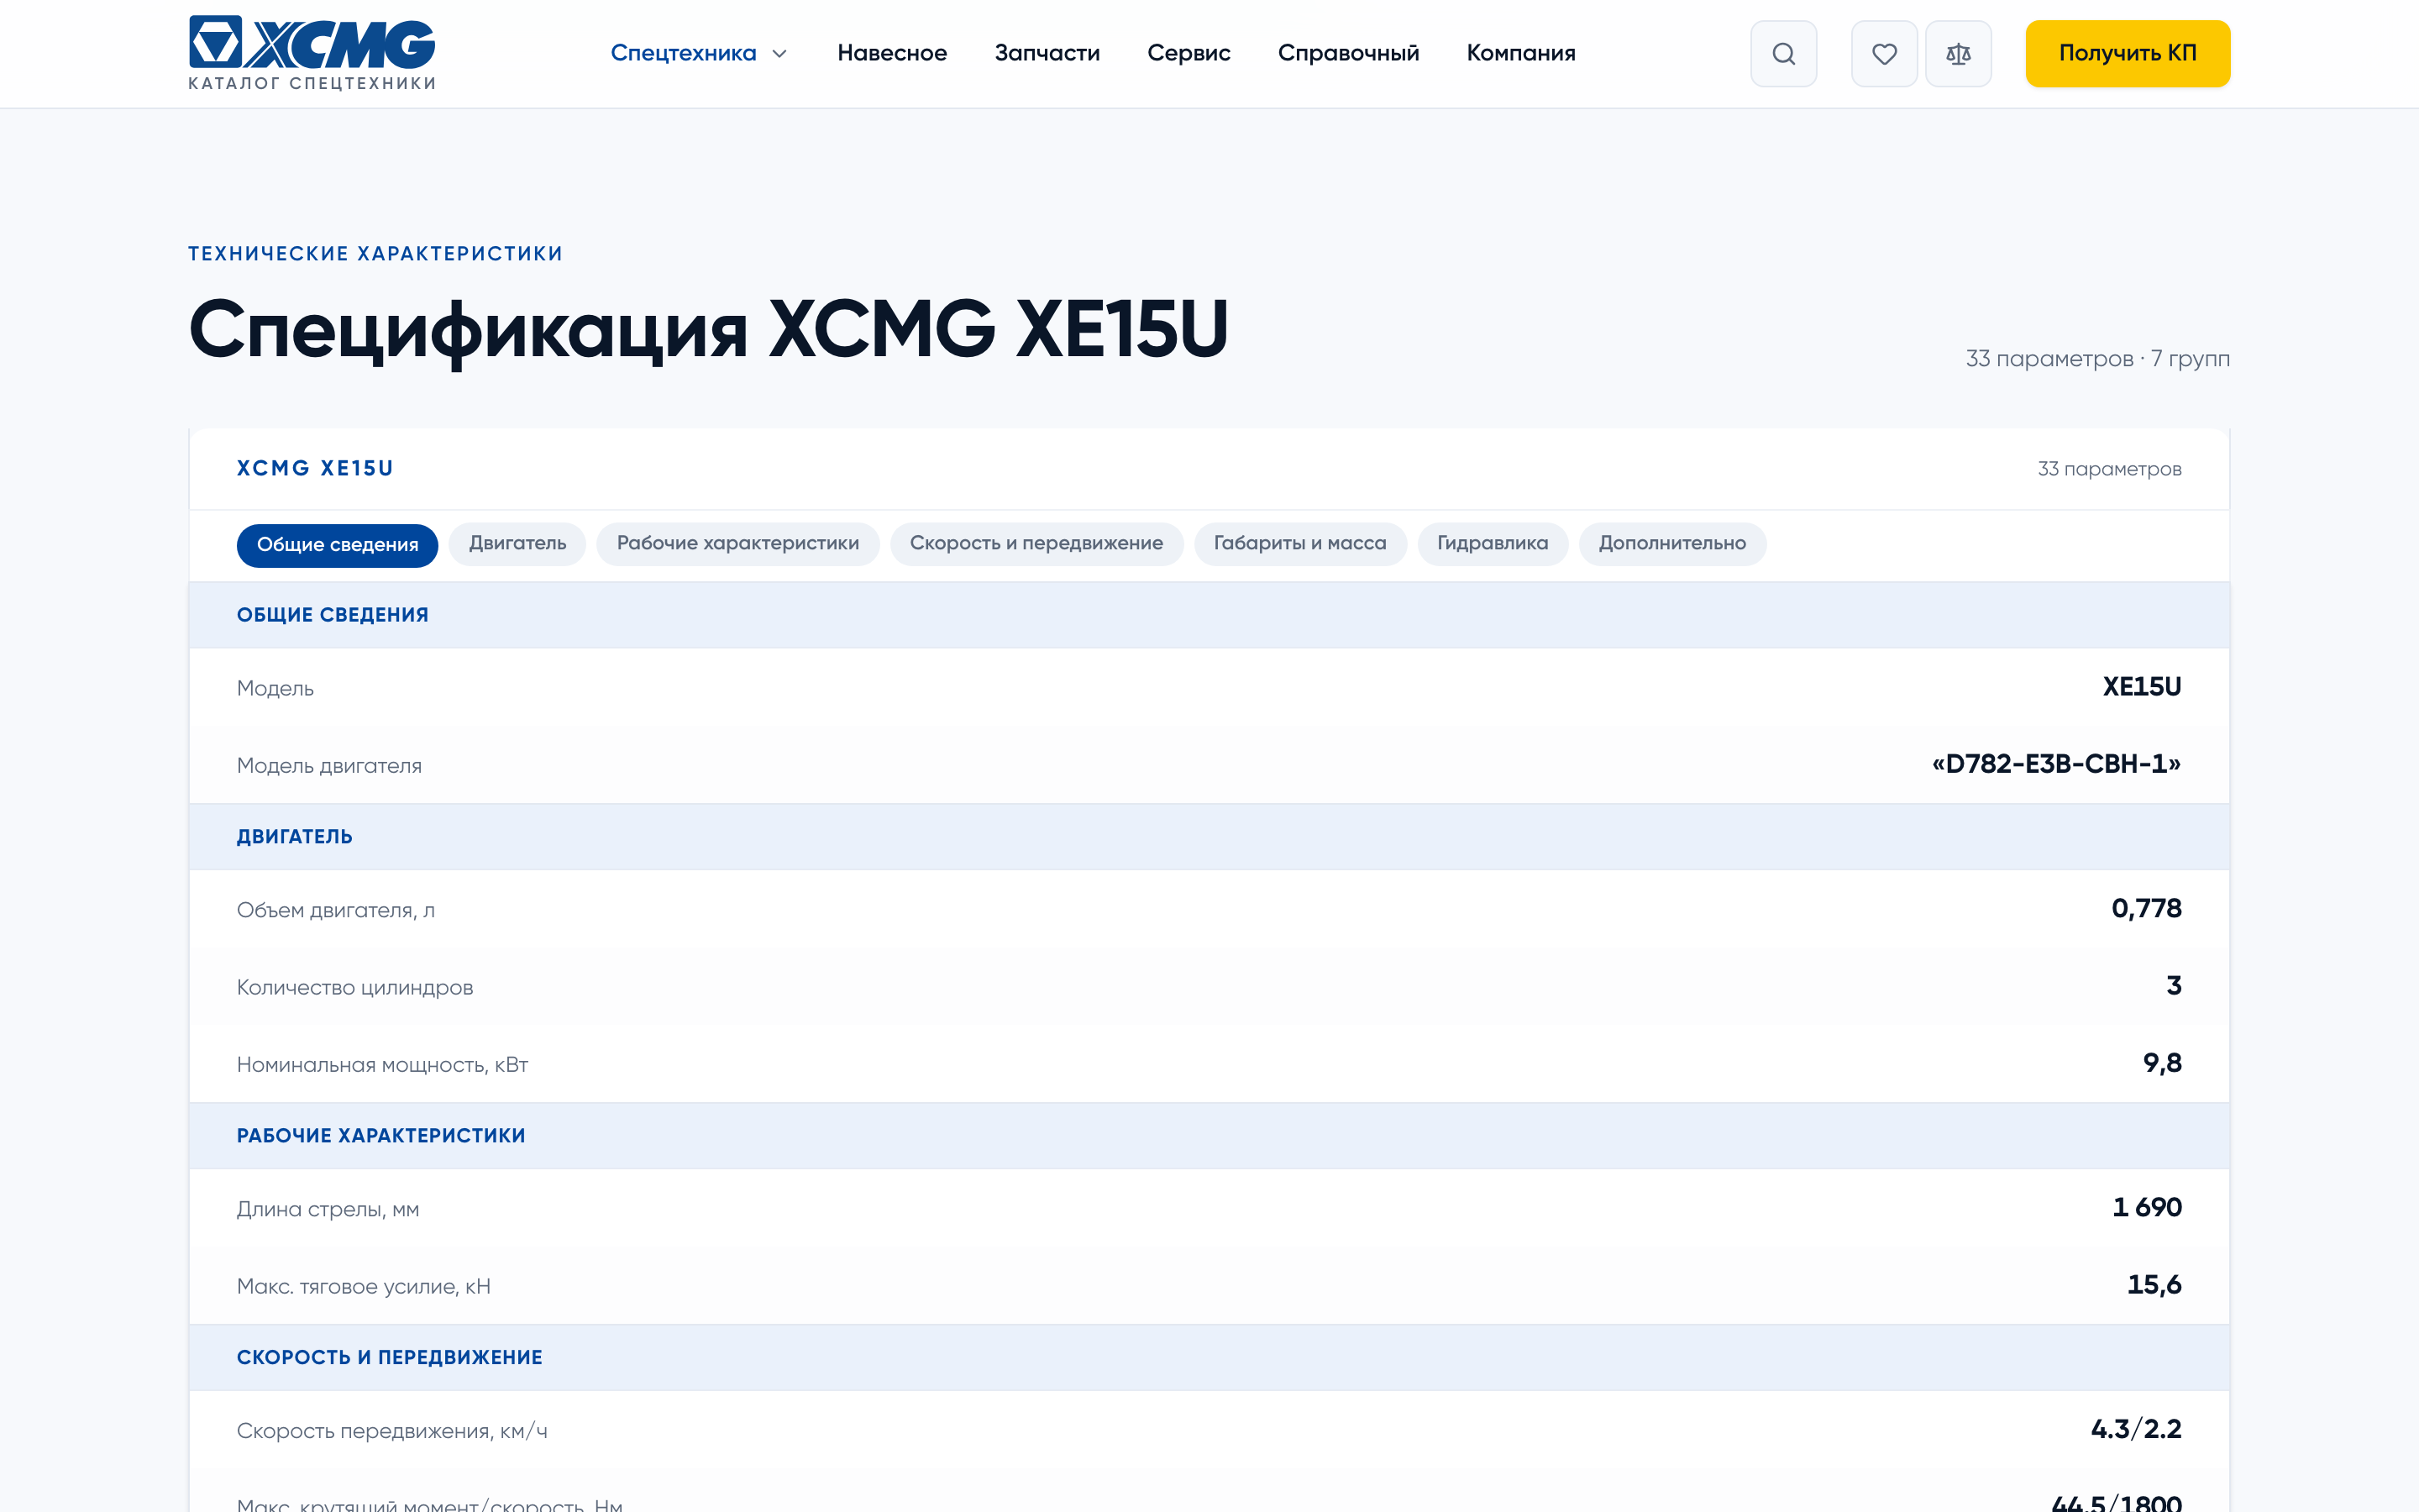Click the СКОРОСТЬ И ПЕРЕДВИЖЕНИЕ group header

pyautogui.click(x=1209, y=1358)
